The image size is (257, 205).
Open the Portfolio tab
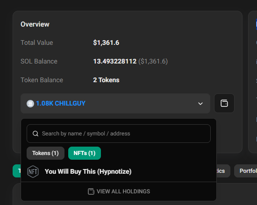click(246, 171)
